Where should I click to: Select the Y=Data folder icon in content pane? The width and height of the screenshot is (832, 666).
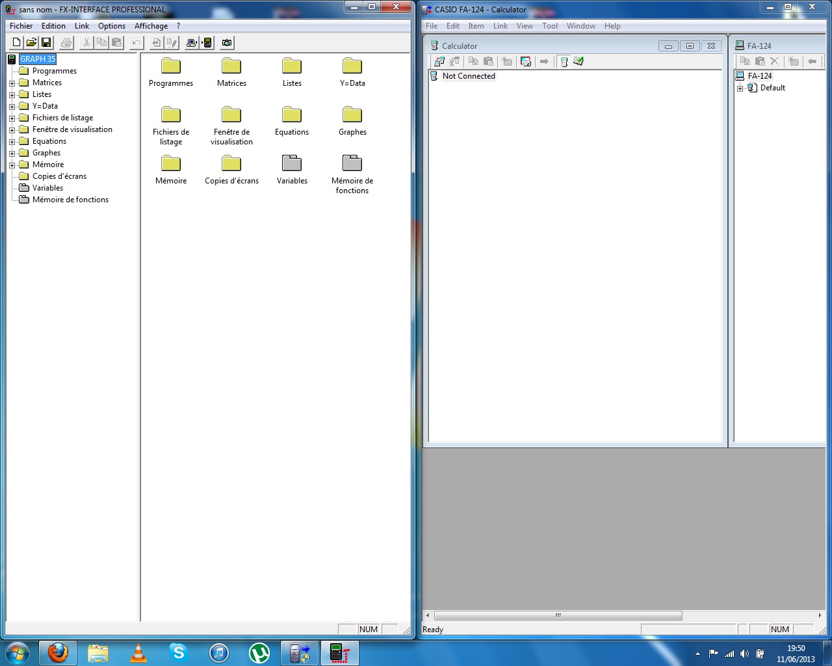(x=352, y=66)
